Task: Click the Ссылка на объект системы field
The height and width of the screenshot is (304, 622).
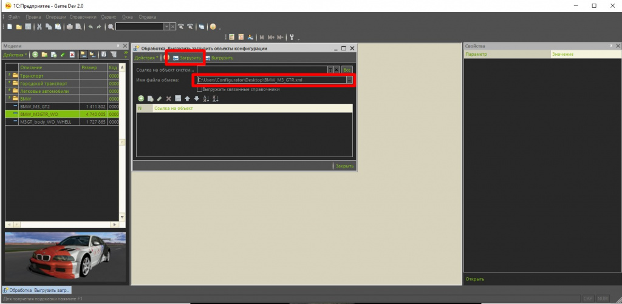Action: tap(262, 70)
